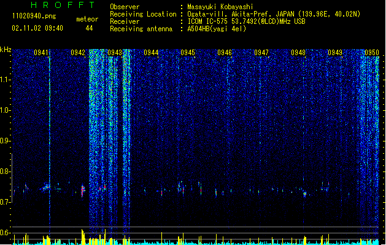Click the HROFFT title text
This screenshot has width=386, height=245.
click(63, 5)
